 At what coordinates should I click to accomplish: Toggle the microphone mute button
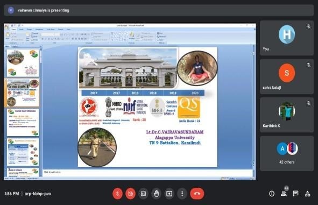(117, 194)
